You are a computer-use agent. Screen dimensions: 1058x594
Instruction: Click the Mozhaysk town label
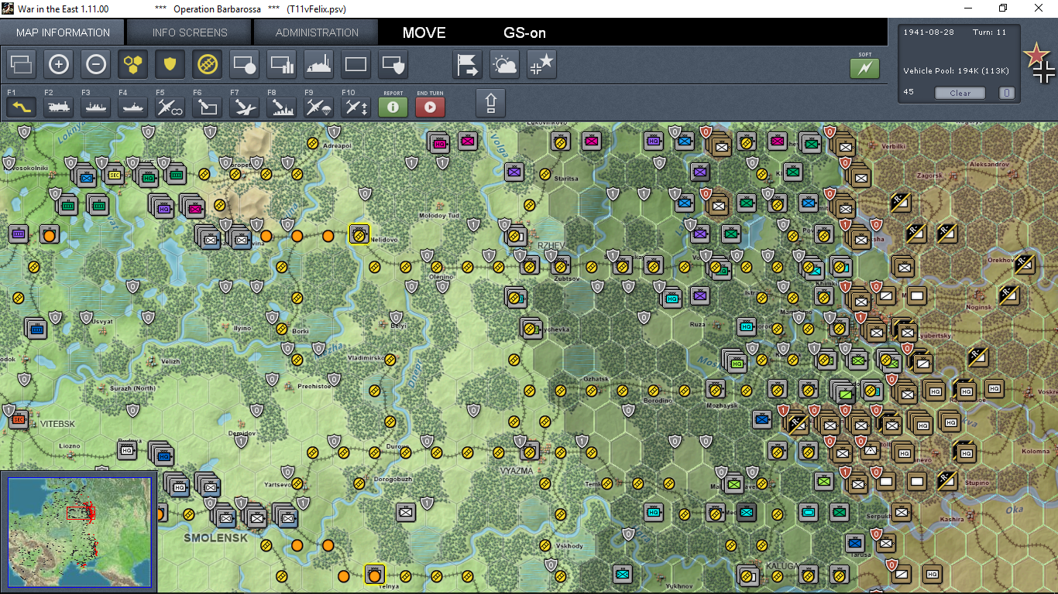point(720,405)
